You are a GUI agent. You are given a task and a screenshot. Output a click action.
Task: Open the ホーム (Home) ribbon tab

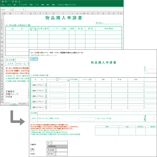coord(9,5)
